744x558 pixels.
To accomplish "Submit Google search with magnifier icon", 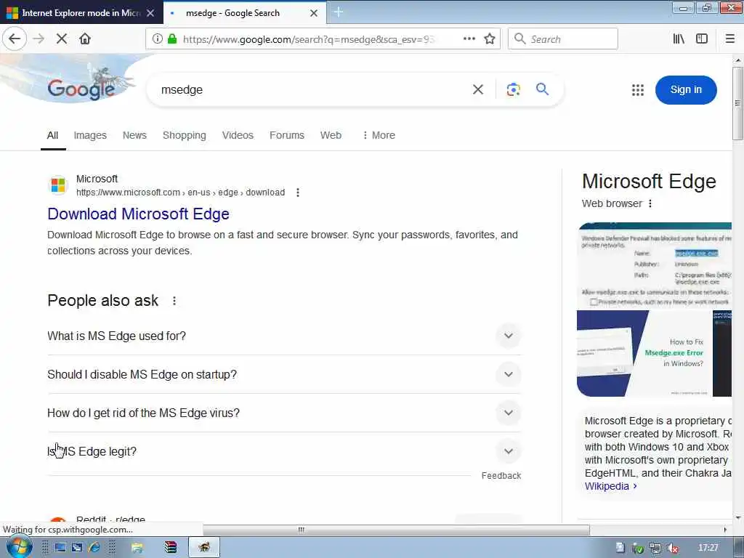I will [x=542, y=89].
